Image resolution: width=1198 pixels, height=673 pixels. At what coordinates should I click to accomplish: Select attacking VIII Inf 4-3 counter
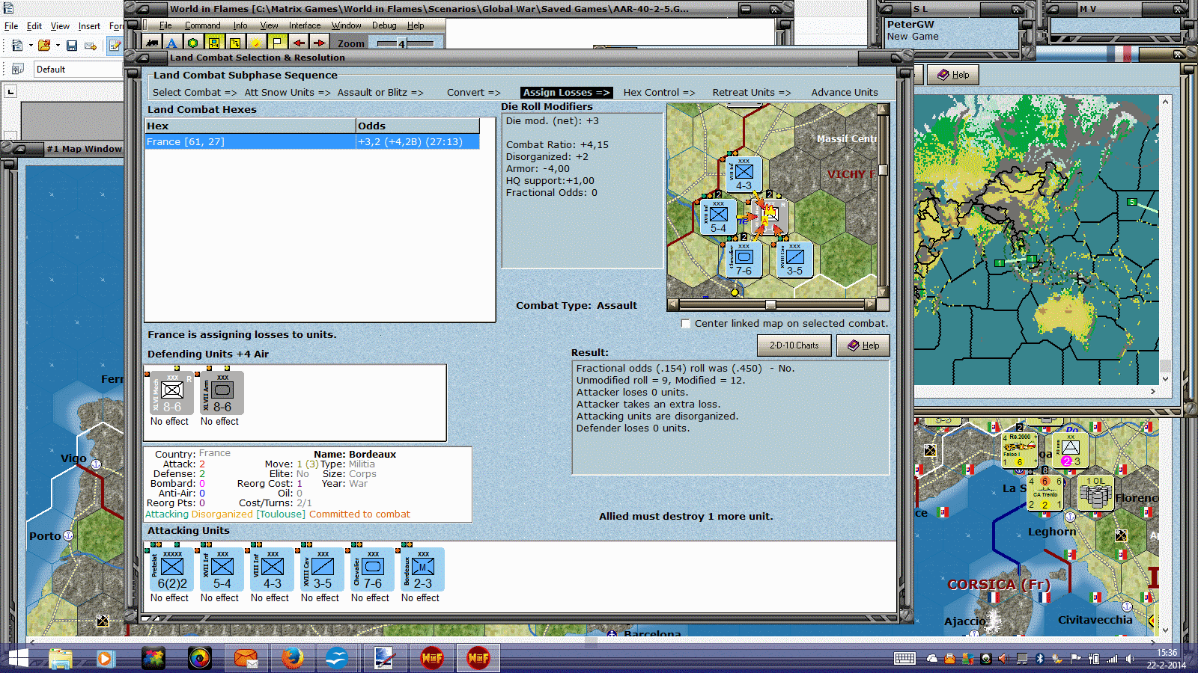(x=273, y=570)
